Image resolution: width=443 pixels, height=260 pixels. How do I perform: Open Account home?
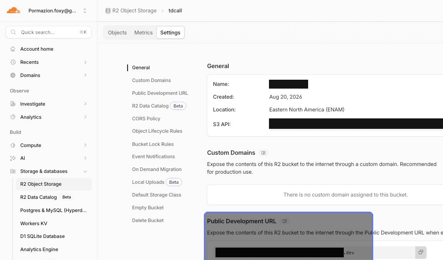(x=37, y=49)
